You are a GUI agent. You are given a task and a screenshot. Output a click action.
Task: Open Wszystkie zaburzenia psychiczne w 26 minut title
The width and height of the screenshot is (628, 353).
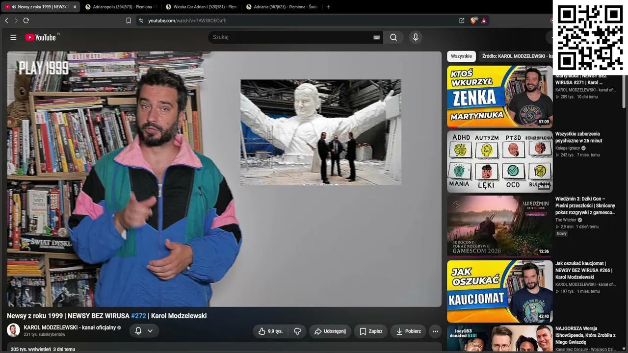pyautogui.click(x=578, y=137)
